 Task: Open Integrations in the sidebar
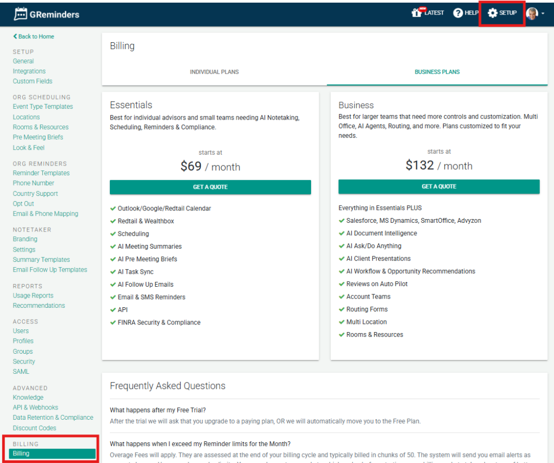tap(29, 71)
